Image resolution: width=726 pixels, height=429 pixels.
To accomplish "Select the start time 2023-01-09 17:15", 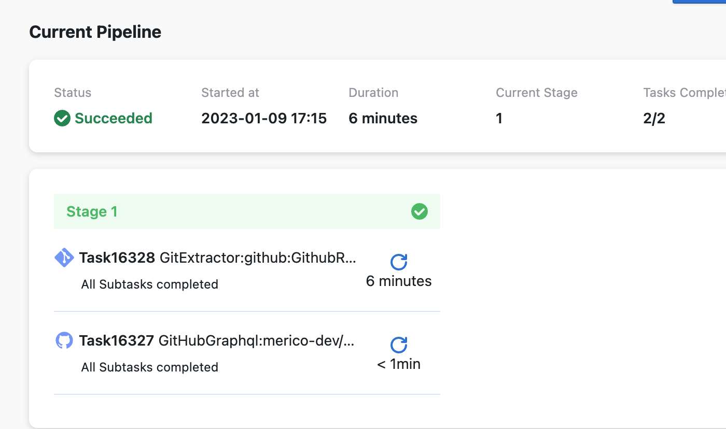I will coord(264,119).
